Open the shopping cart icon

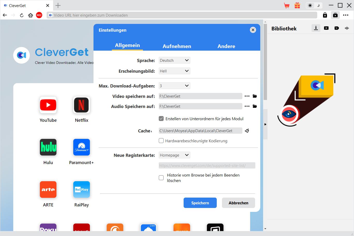pyautogui.click(x=287, y=5)
